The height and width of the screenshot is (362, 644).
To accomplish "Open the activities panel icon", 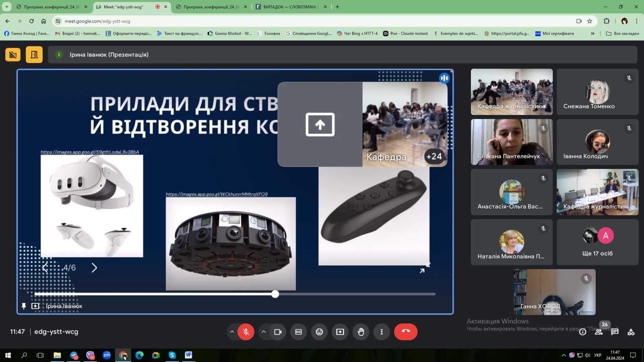I will (x=631, y=332).
